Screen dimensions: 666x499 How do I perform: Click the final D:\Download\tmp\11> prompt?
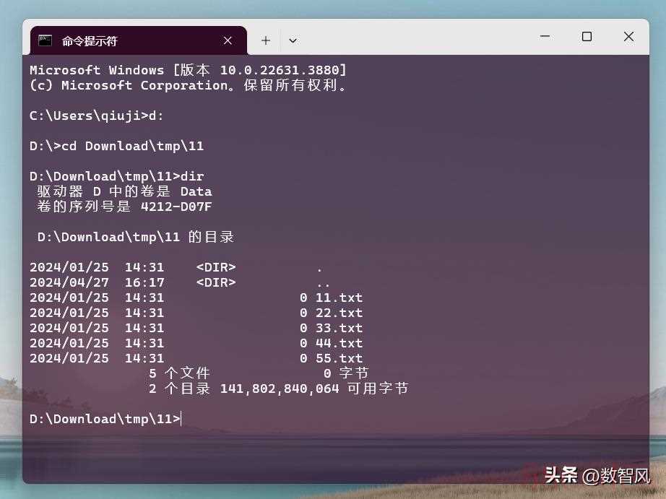(105, 419)
